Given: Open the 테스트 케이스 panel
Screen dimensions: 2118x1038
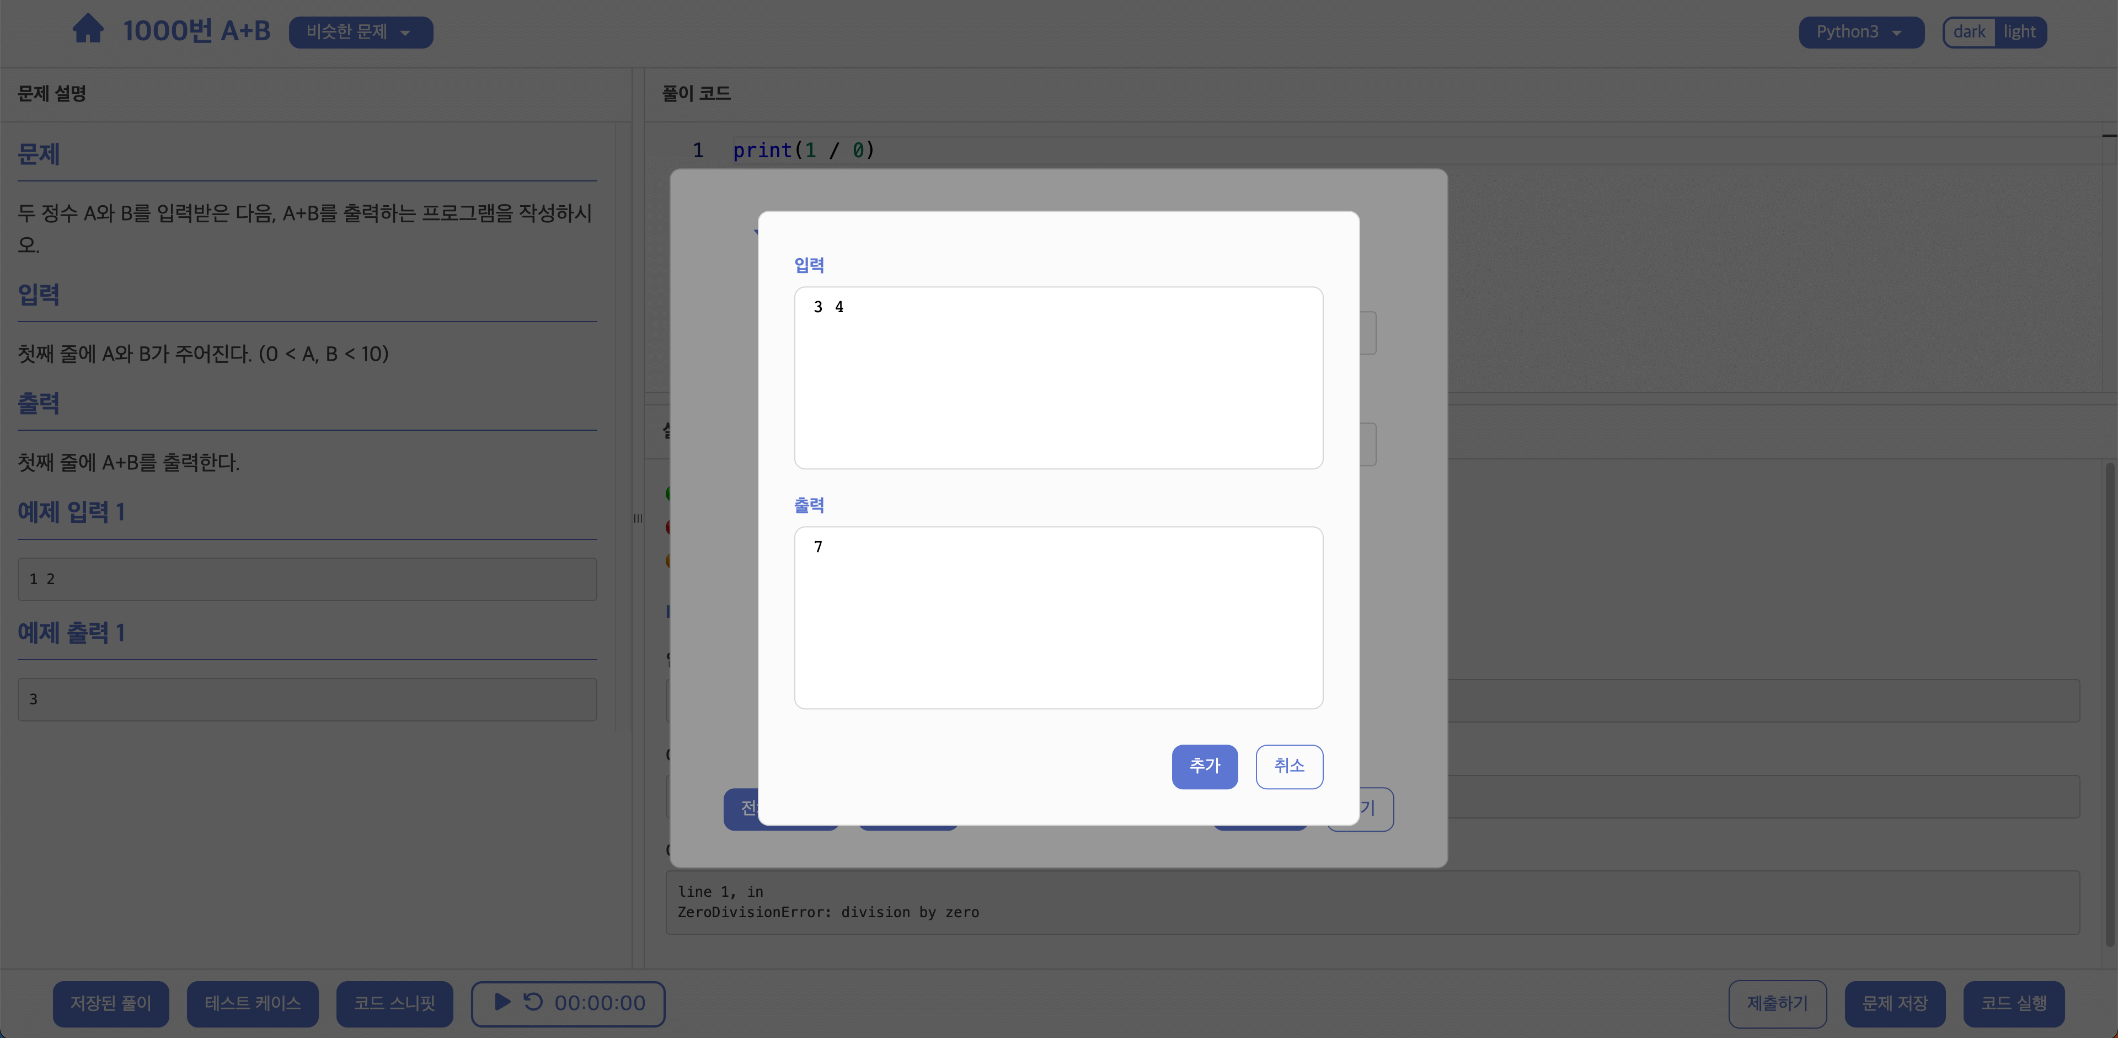Looking at the screenshot, I should 253,1003.
